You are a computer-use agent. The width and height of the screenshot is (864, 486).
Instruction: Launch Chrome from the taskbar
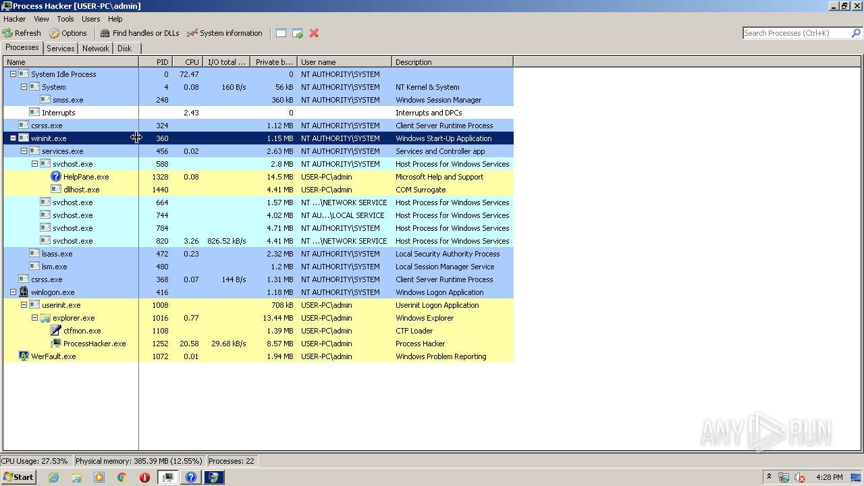tap(122, 477)
